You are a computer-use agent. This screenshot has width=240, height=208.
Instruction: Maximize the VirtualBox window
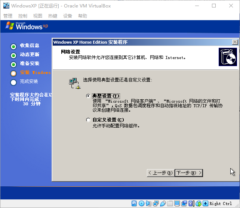pos(214,6)
